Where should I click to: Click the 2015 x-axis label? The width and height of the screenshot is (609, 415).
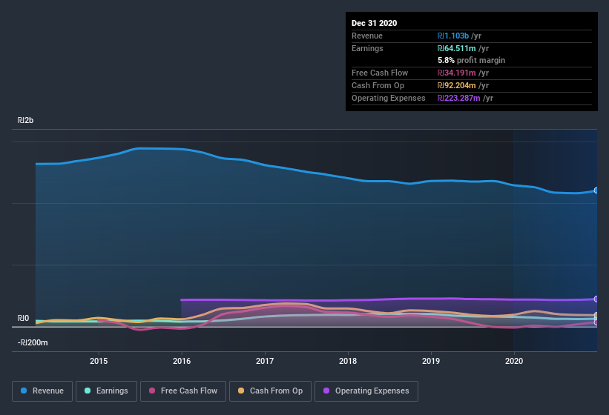(99, 361)
